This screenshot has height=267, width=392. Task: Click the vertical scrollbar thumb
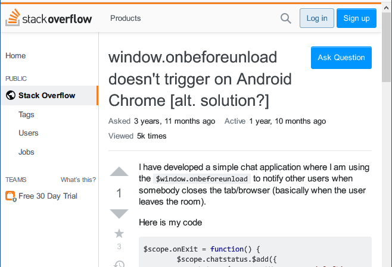tap(387, 48)
